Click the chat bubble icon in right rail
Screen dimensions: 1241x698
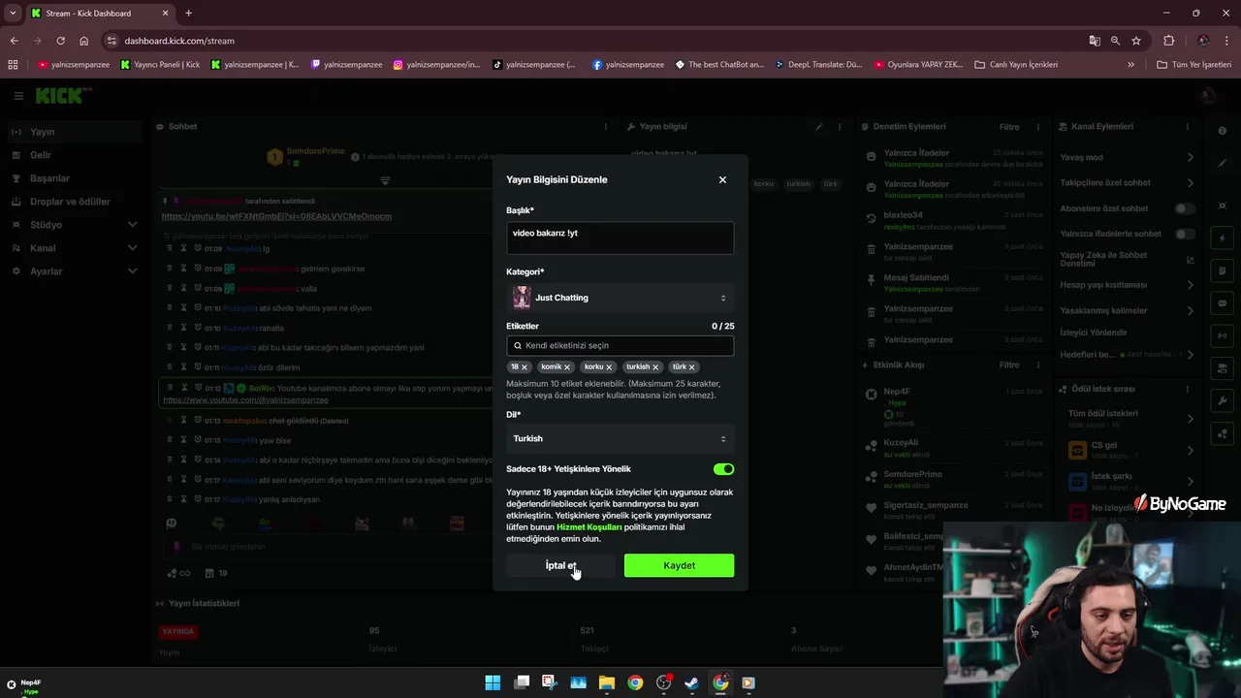(x=1222, y=303)
